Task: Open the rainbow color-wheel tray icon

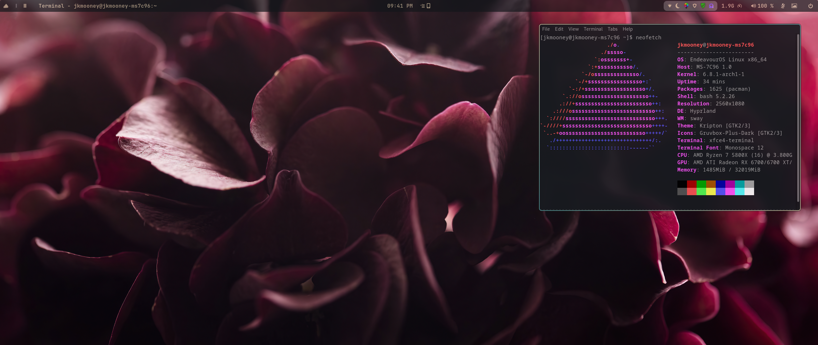Action: pos(686,6)
